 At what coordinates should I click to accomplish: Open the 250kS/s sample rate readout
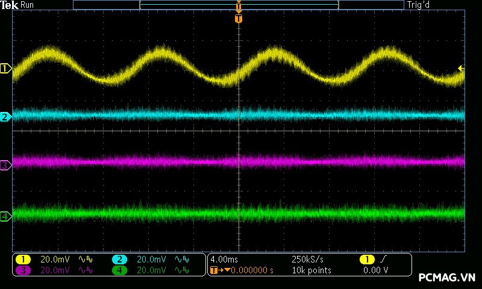[x=307, y=259]
